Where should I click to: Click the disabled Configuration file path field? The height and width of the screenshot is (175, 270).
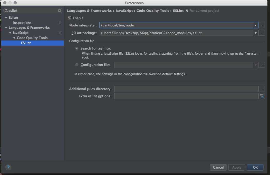184,65
